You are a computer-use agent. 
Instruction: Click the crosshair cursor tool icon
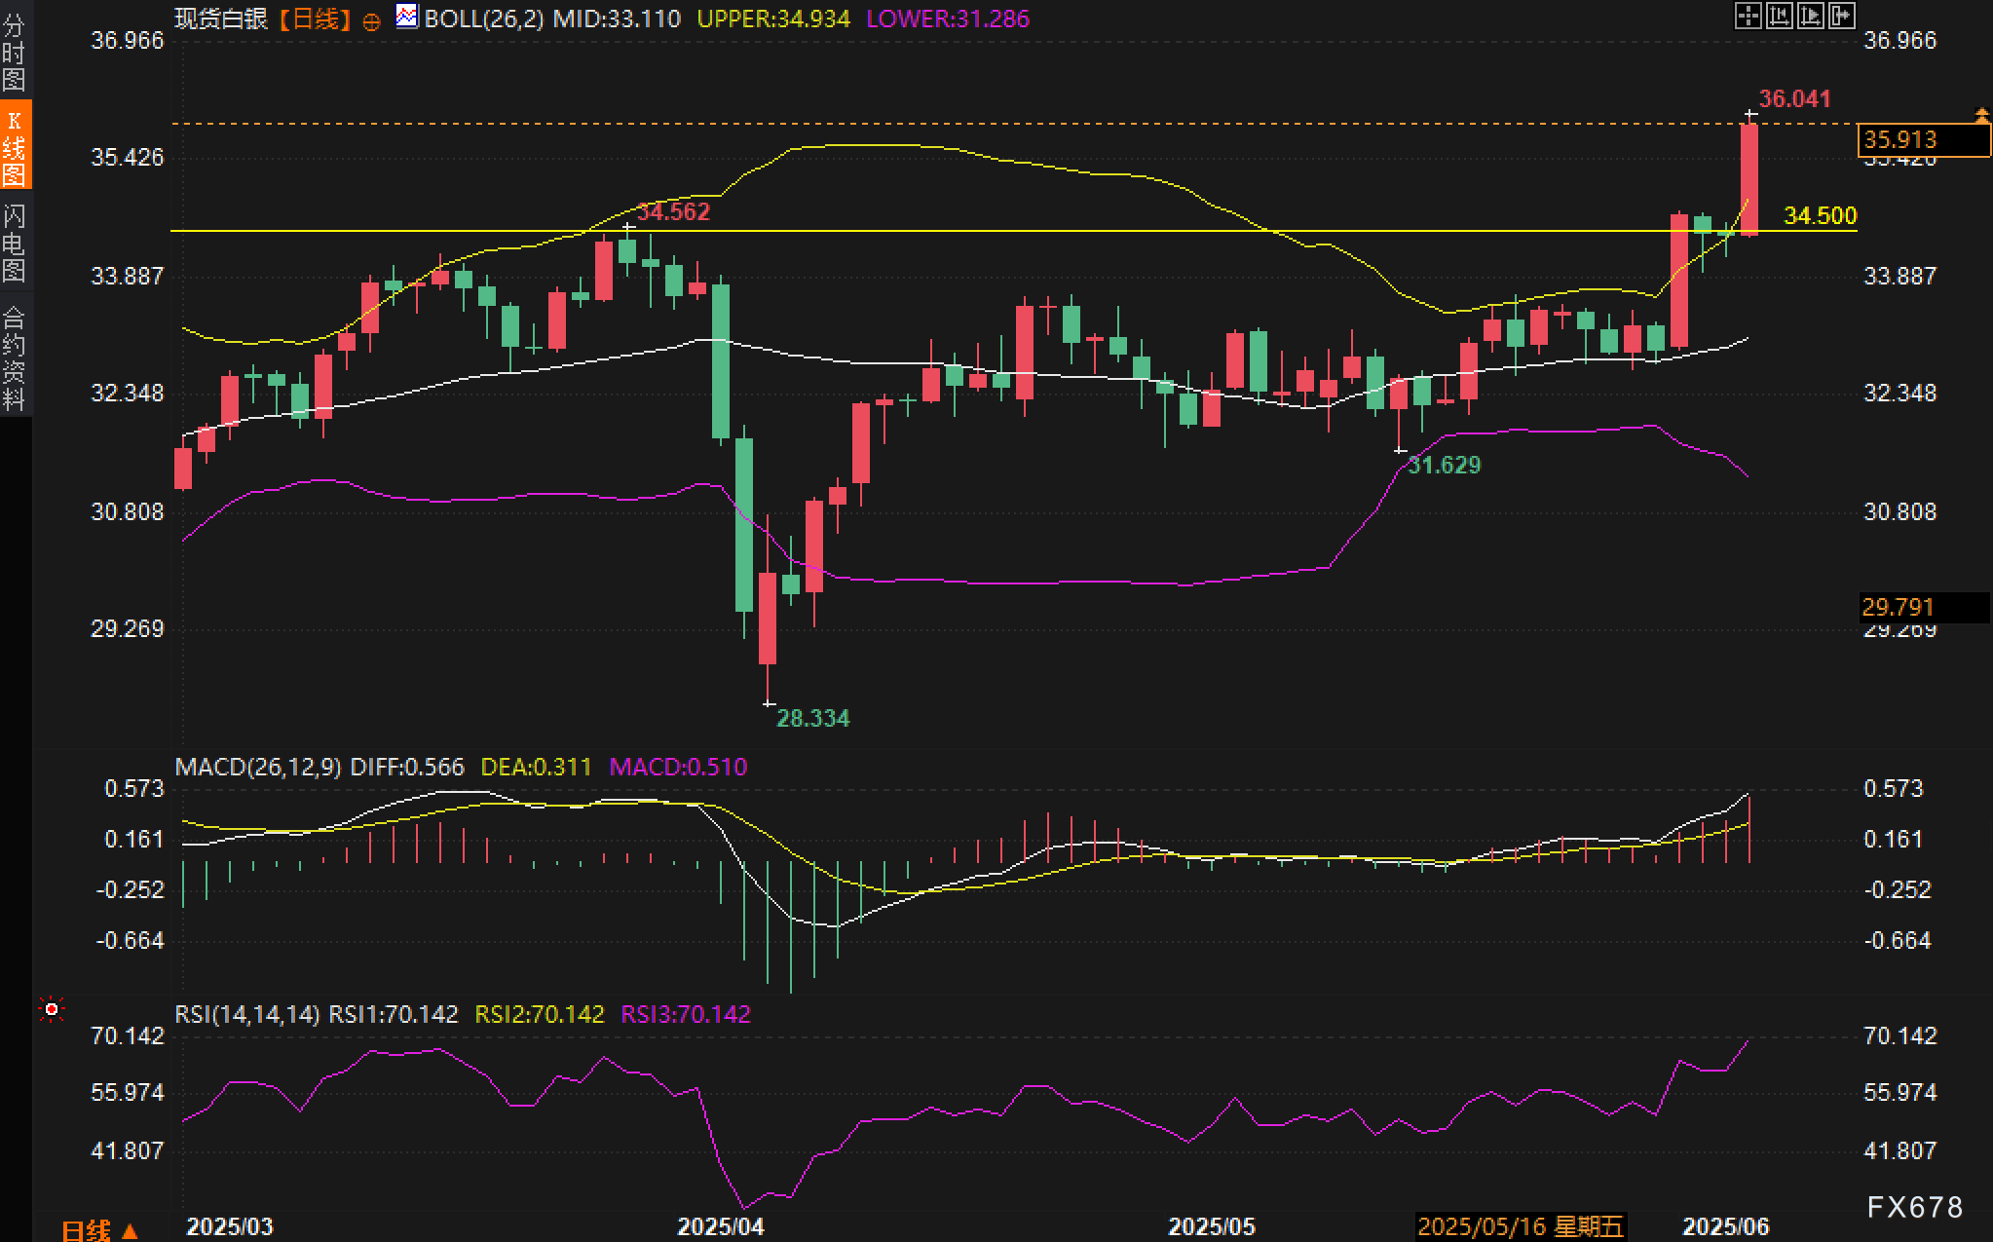click(1748, 16)
